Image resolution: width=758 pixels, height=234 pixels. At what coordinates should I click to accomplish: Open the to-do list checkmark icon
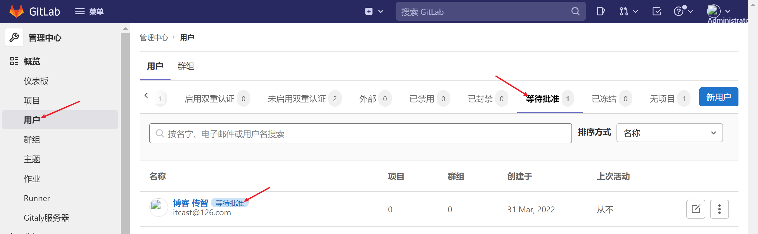pyautogui.click(x=657, y=12)
